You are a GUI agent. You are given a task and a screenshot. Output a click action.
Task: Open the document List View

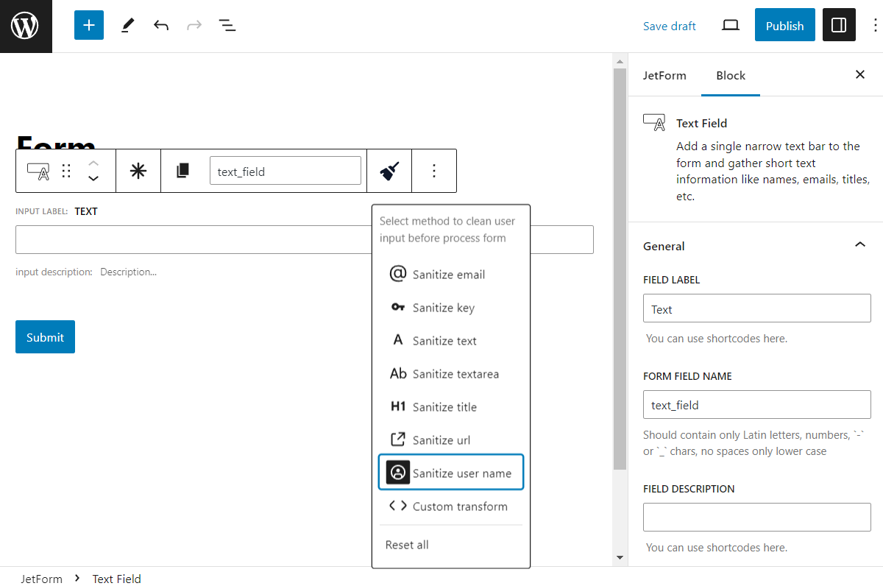[227, 24]
